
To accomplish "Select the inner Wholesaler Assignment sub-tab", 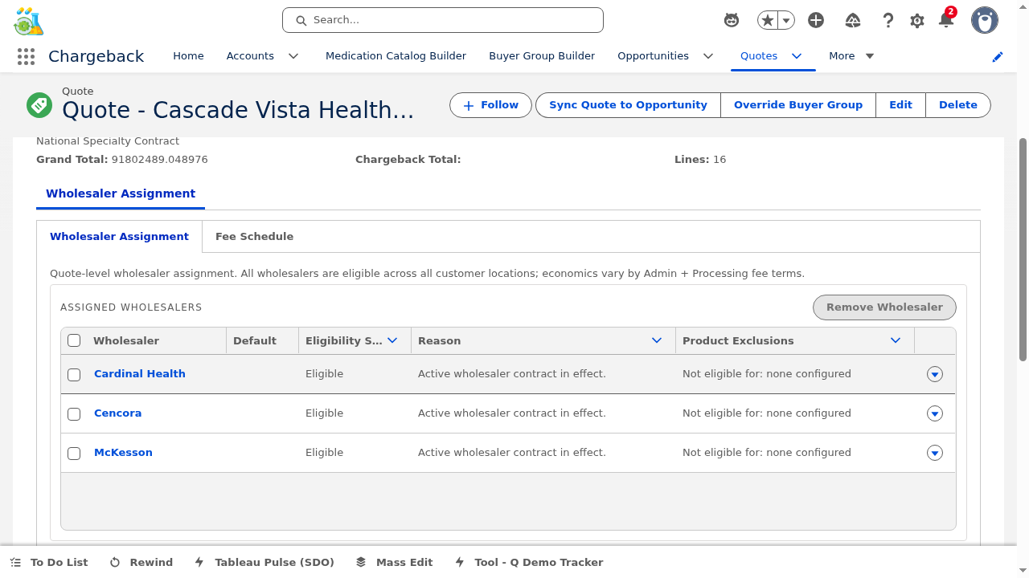I will click(119, 237).
